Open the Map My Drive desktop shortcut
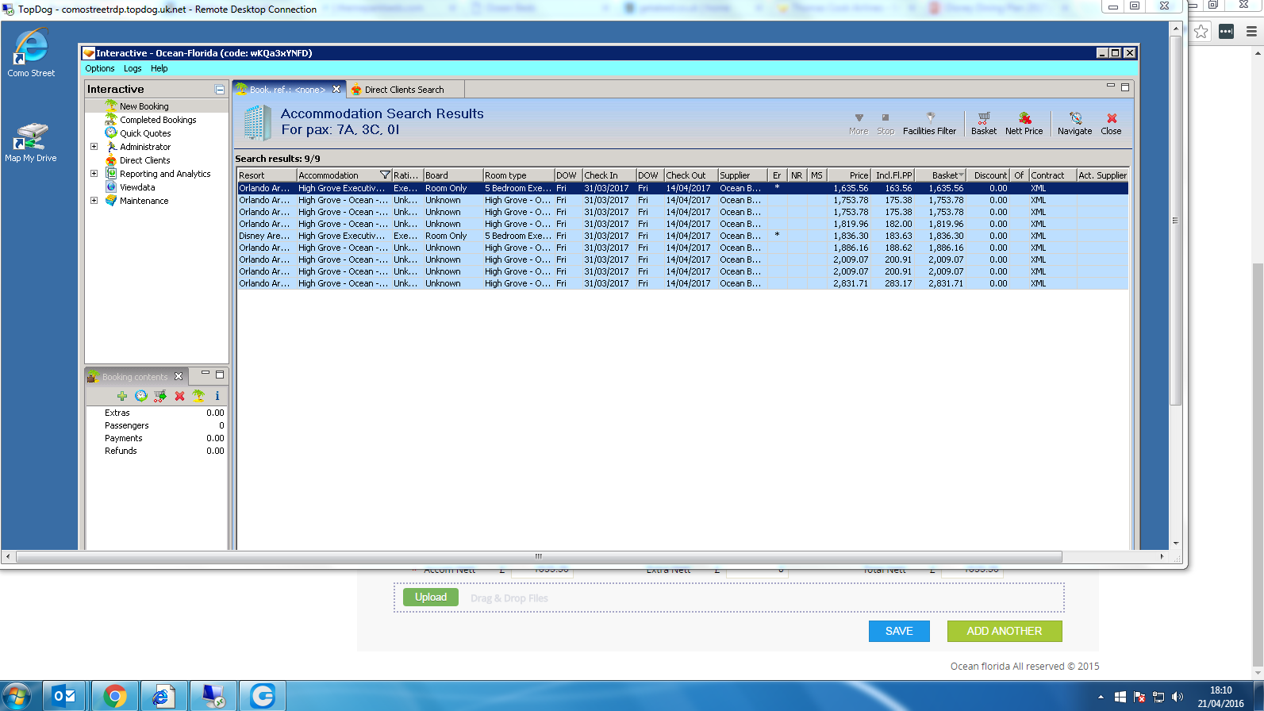This screenshot has width=1264, height=711. 31,143
